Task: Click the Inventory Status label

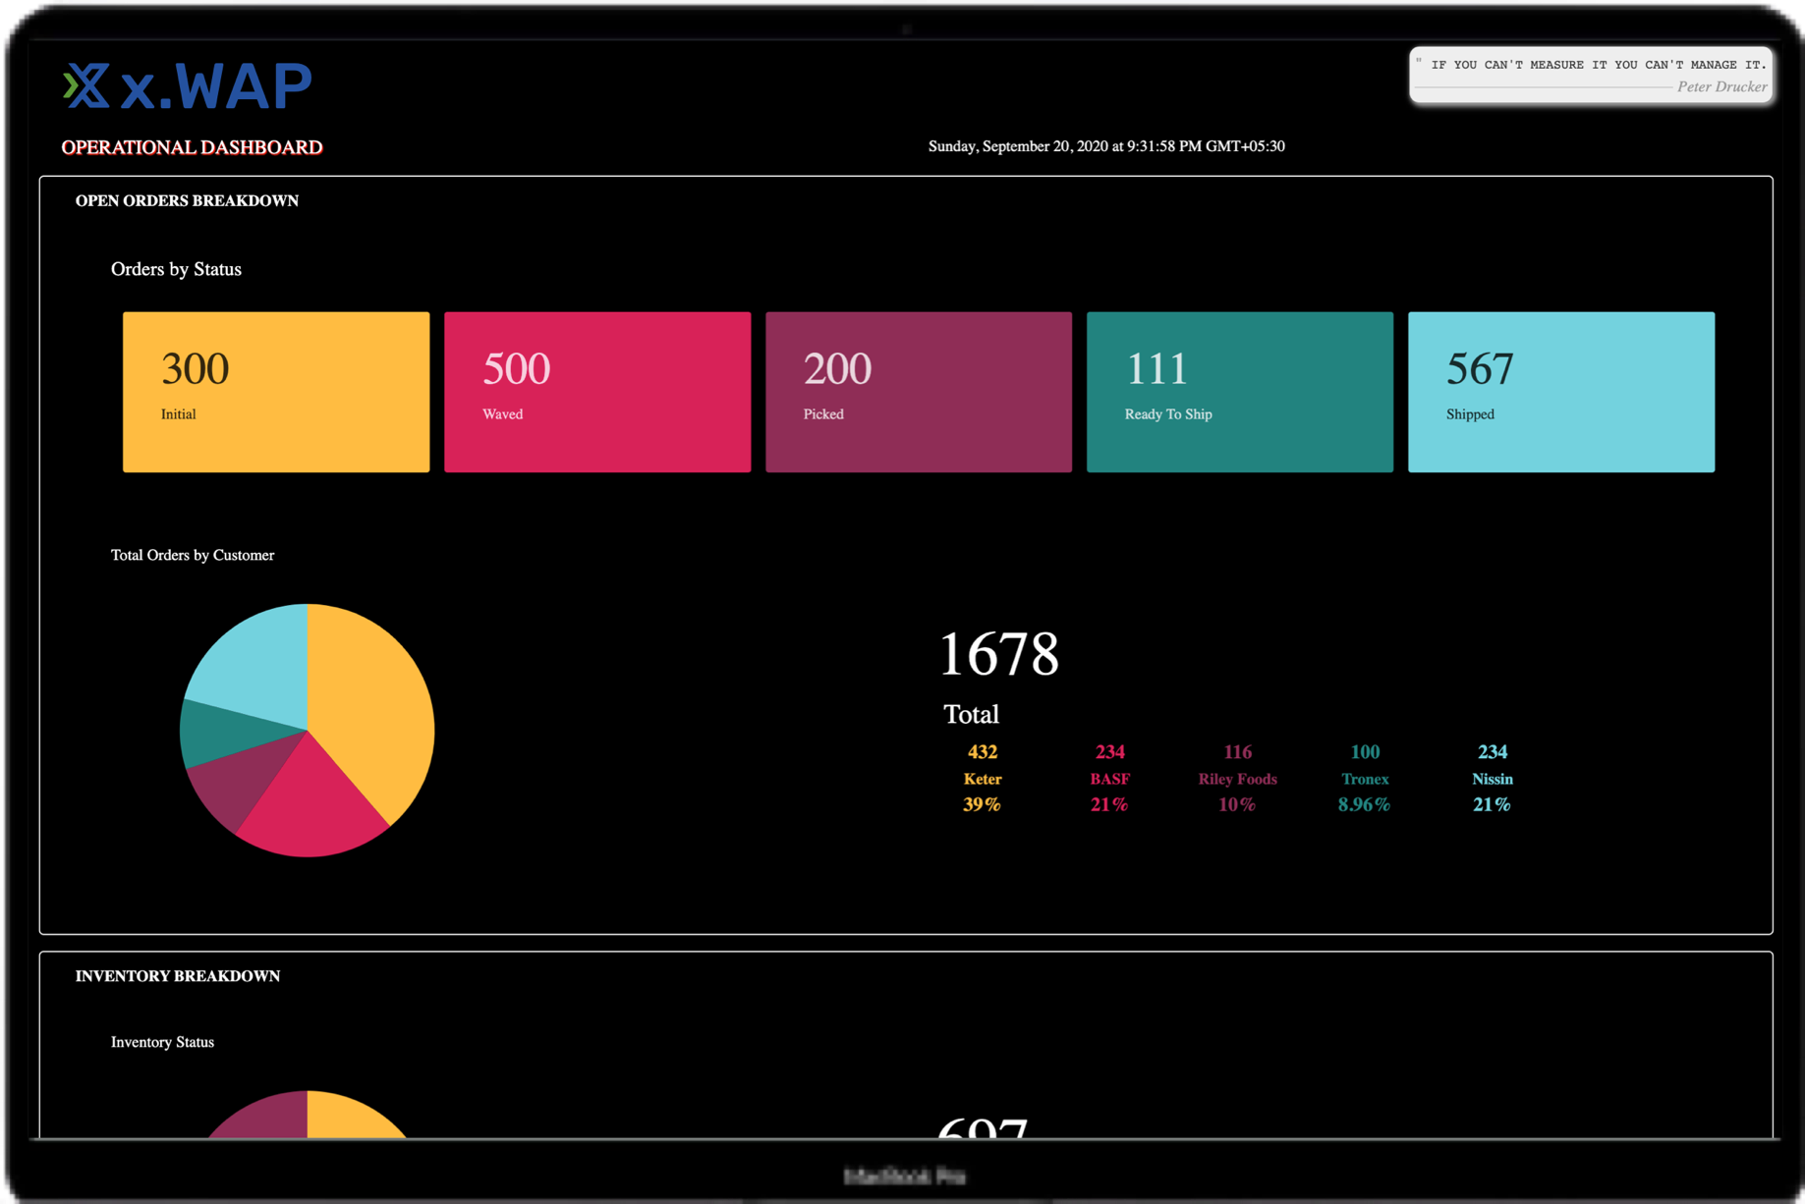Action: tap(162, 1042)
